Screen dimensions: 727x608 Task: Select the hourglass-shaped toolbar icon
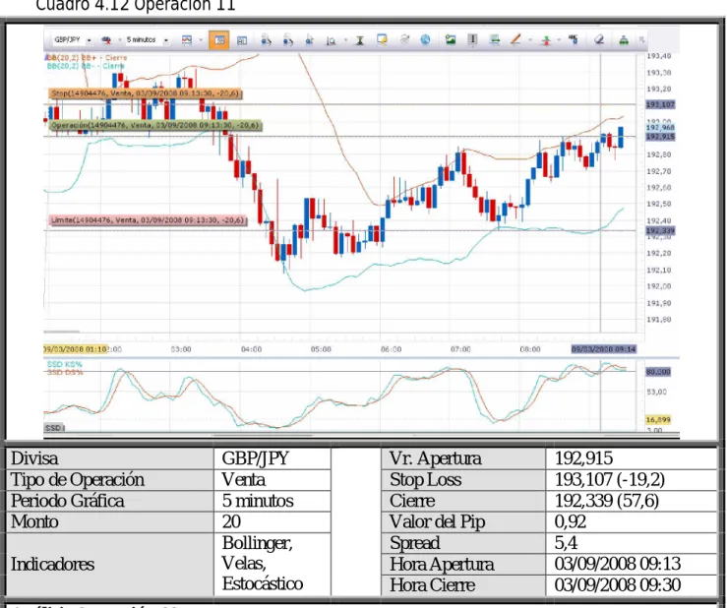(359, 40)
